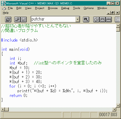Open the Debug menu
Screen dimensions: 121x119
tap(65, 8)
